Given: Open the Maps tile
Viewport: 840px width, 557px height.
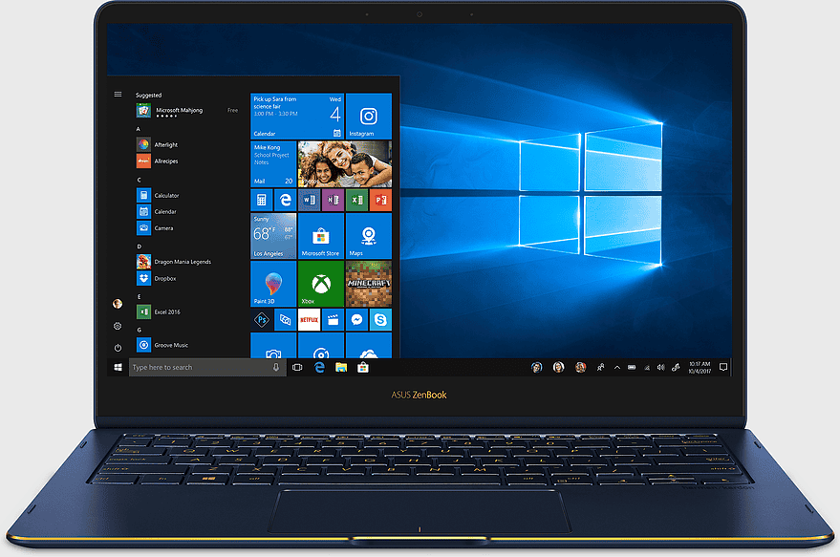Looking at the screenshot, I should pyautogui.click(x=369, y=236).
